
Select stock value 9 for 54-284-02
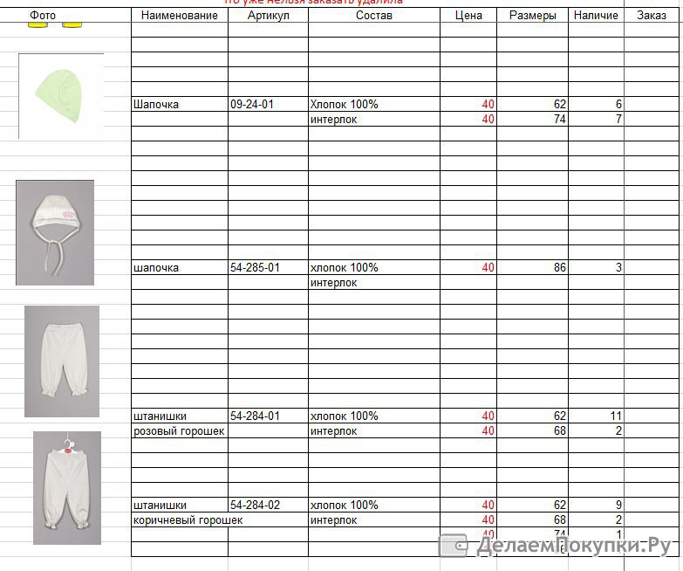point(596,505)
